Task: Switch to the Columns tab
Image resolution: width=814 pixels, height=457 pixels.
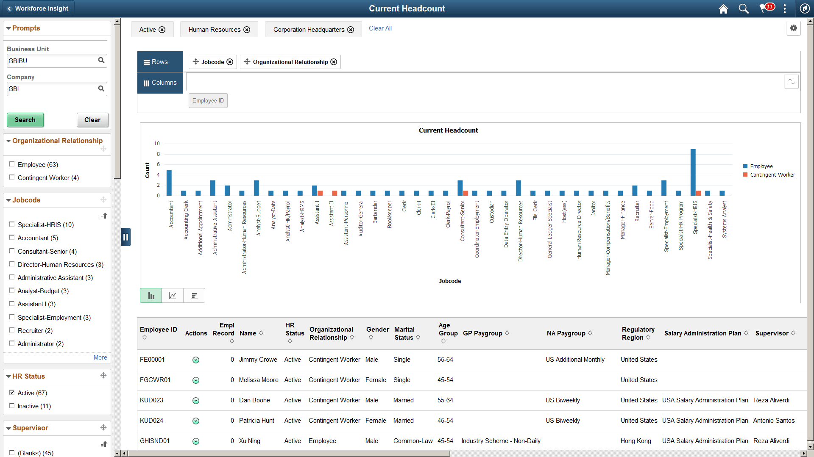Action: (x=160, y=83)
